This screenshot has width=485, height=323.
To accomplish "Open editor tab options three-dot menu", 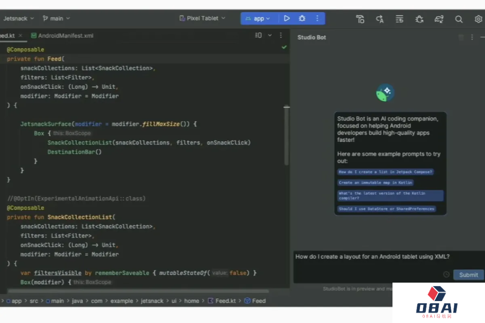I will 281,35.
